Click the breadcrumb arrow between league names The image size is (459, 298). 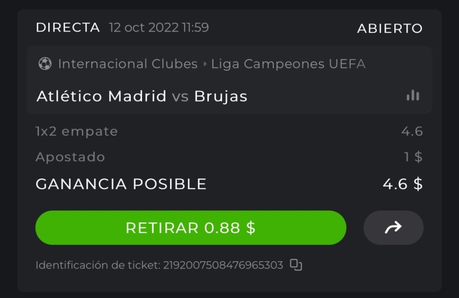(x=205, y=64)
